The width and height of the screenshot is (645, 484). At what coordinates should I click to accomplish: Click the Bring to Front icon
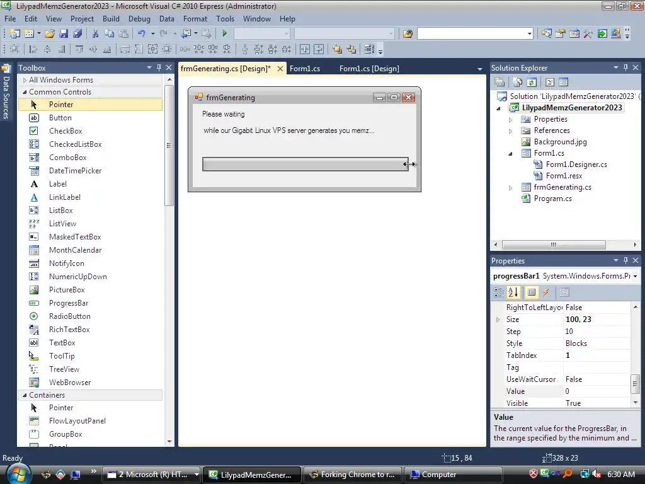[338, 49]
